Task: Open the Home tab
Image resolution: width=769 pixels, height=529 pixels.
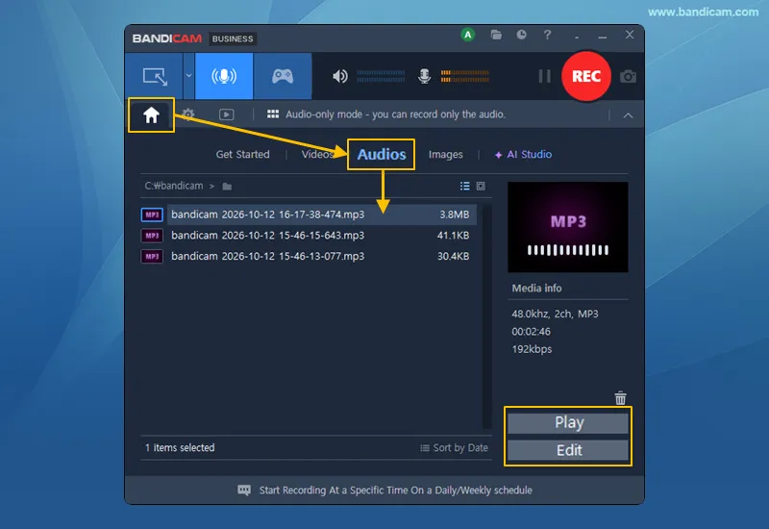Action: [151, 114]
